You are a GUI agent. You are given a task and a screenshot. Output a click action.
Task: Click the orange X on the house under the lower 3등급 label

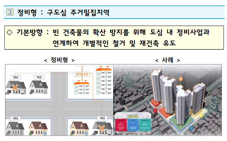[x=102, y=128]
